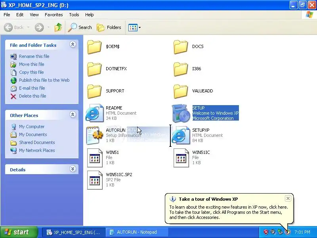Click Delete this file link
Image resolution: width=317 pixels, height=238 pixels.
[32, 96]
